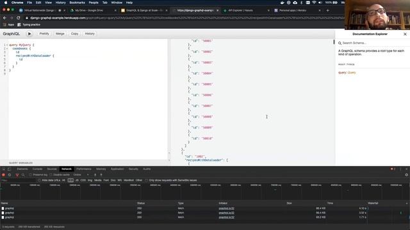Expand the Query Variables pane
410x230 pixels.
[x=21, y=163]
